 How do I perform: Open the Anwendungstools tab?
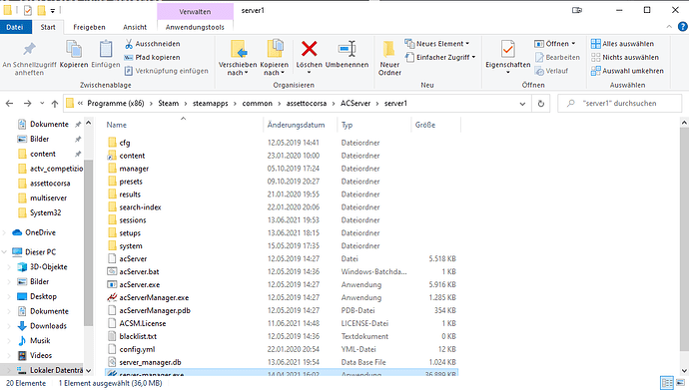[195, 27]
